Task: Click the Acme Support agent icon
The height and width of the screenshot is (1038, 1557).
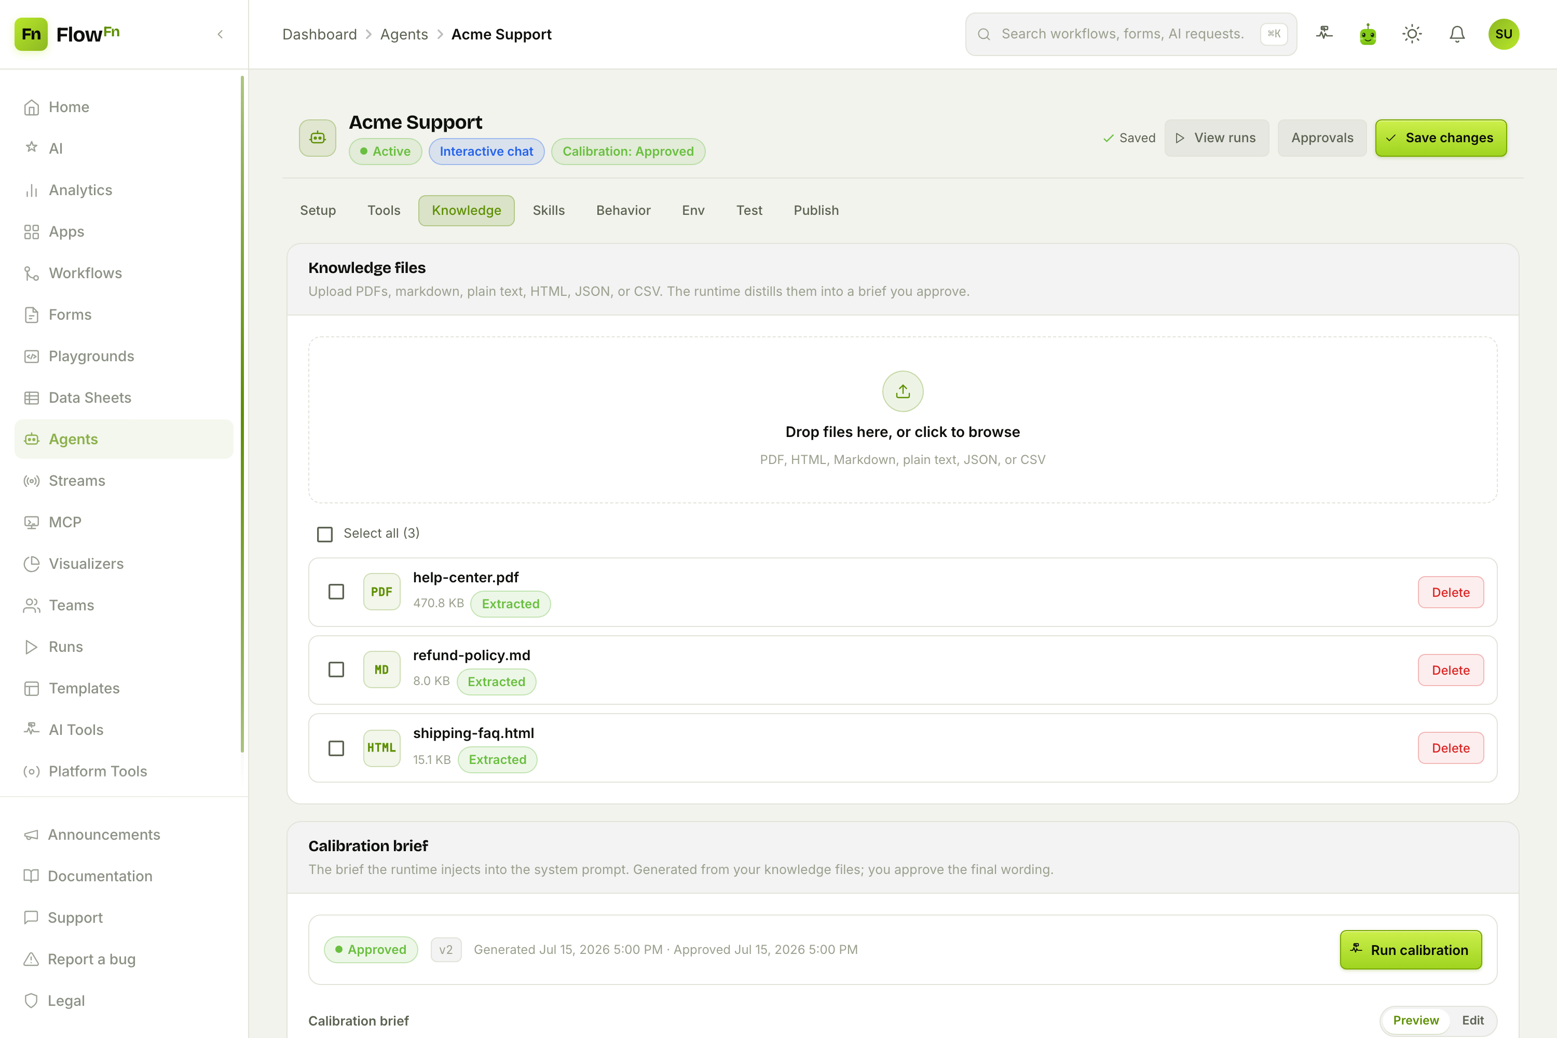Action: point(318,138)
